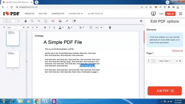Open MERGE PDF menu item
The width and height of the screenshot is (185, 104).
[29, 14]
